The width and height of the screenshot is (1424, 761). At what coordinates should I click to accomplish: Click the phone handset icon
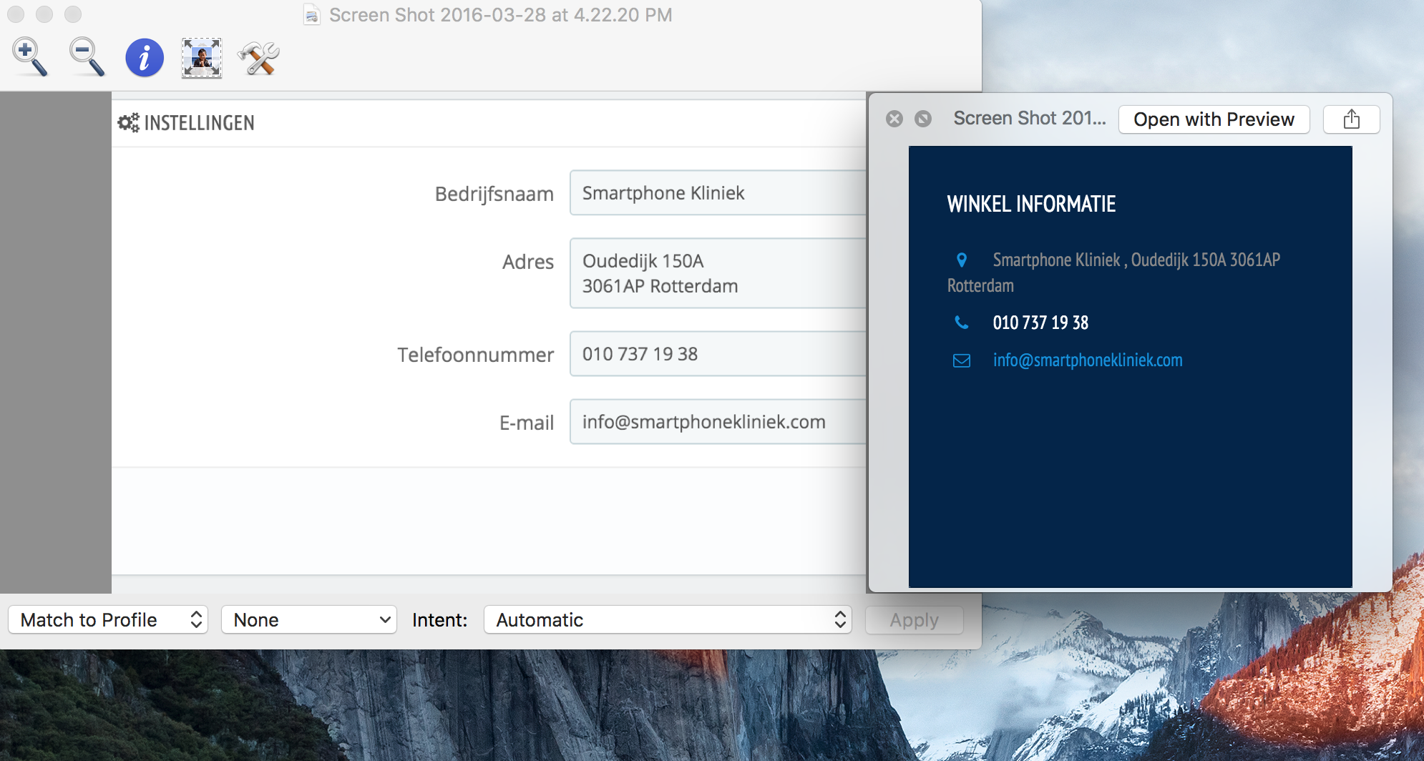[962, 323]
